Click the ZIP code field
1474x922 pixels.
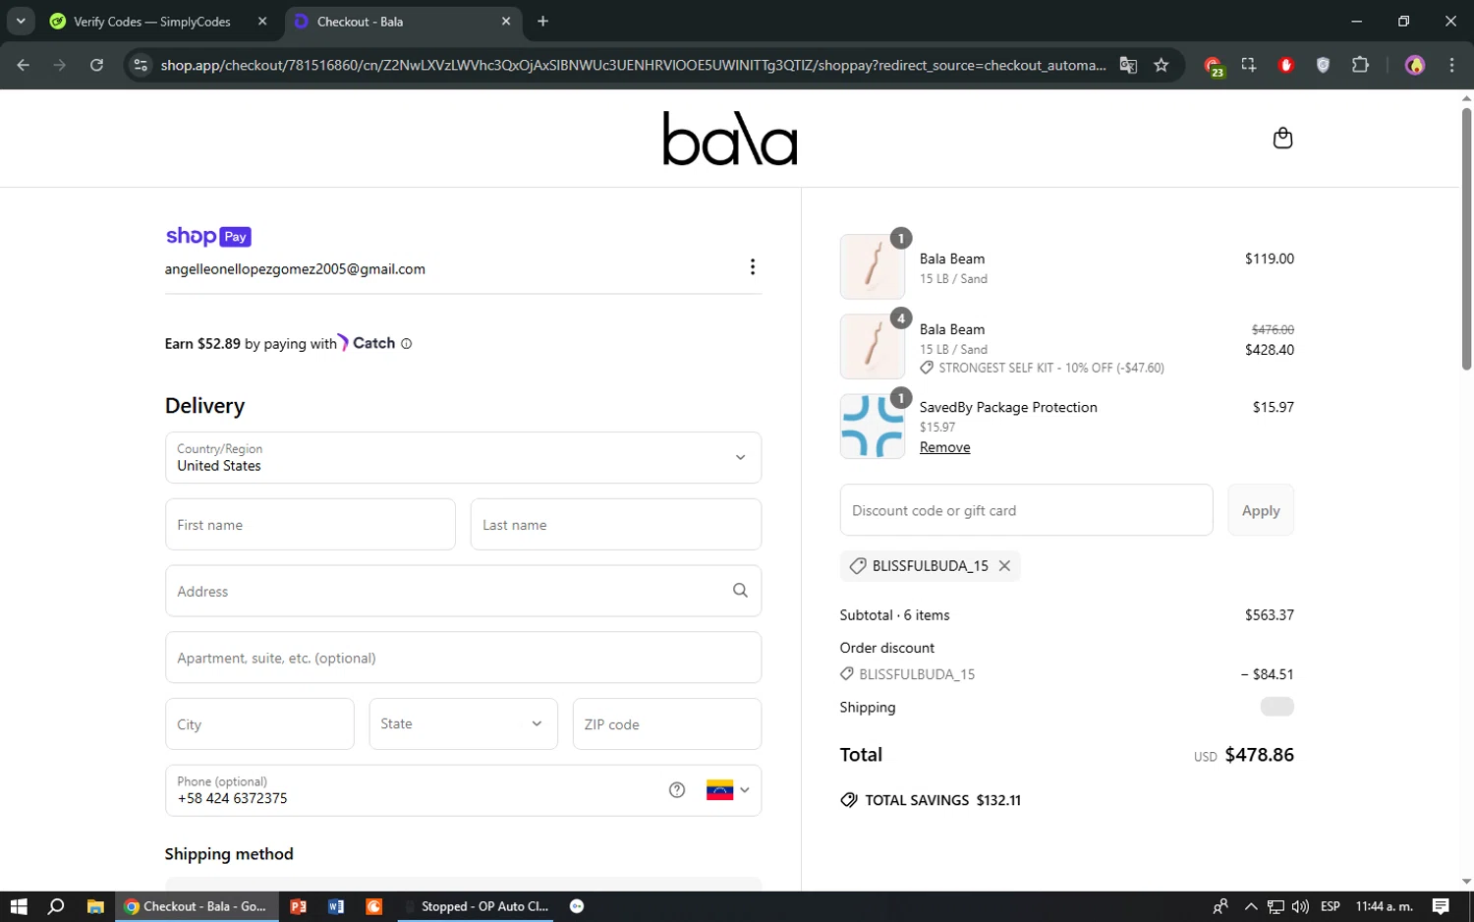point(667,723)
